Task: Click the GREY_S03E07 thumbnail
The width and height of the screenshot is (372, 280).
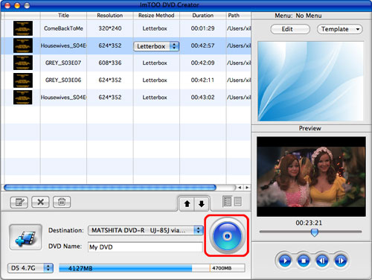Action: point(23,63)
